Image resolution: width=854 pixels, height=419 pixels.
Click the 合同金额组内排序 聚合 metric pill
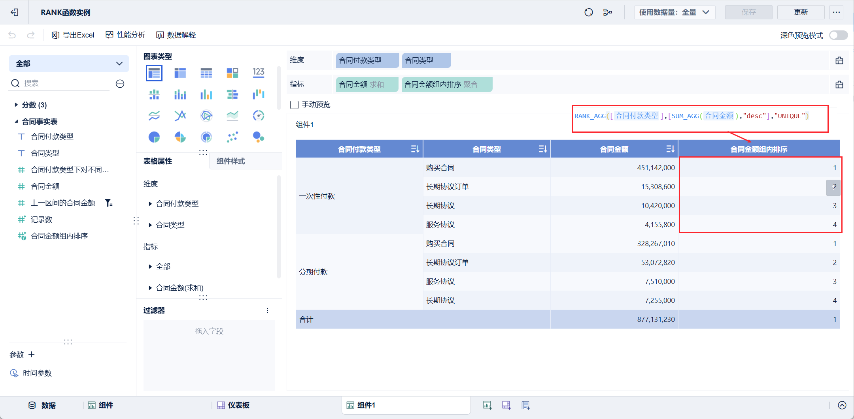pos(447,85)
